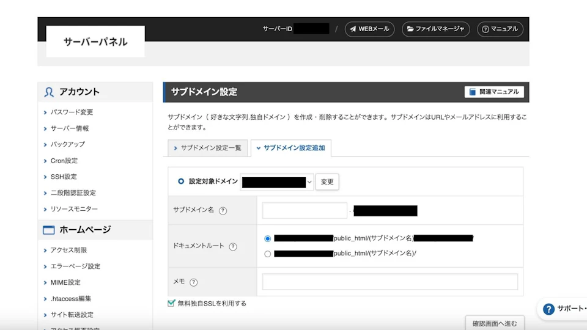This screenshot has height=330, width=587.
Task: Click the question mark icon on マニュアル
Action: [x=485, y=29]
